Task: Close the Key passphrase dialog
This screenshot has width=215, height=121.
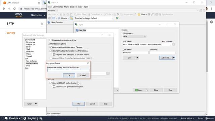Action: click(88, 63)
